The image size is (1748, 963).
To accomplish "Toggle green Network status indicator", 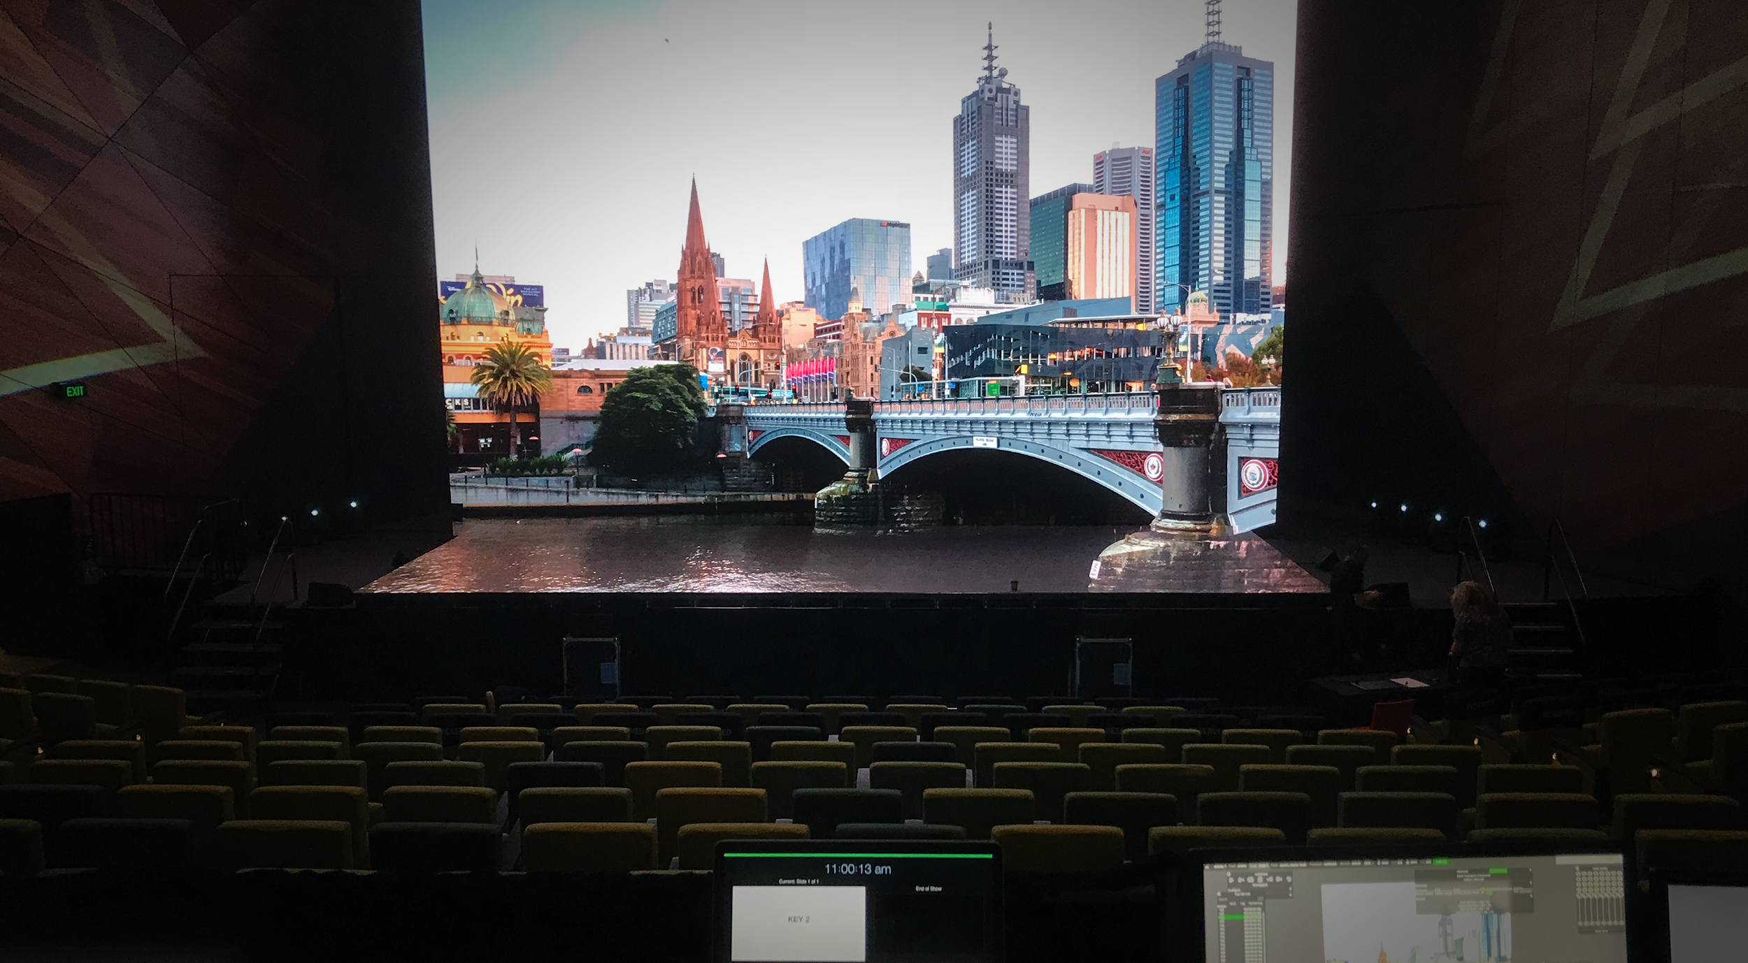I will (1498, 871).
